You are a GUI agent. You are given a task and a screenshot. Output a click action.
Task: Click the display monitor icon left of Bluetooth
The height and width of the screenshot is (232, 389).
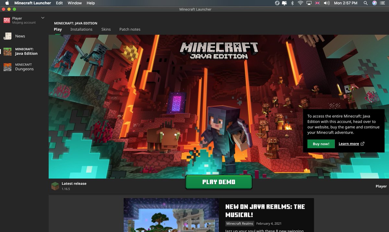(284, 3)
